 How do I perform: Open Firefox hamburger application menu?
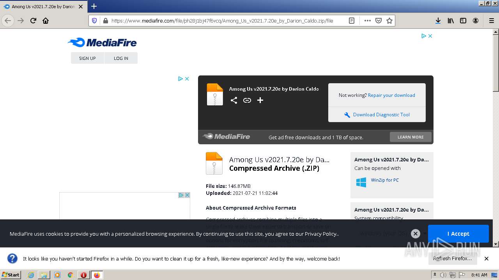pyautogui.click(x=491, y=21)
